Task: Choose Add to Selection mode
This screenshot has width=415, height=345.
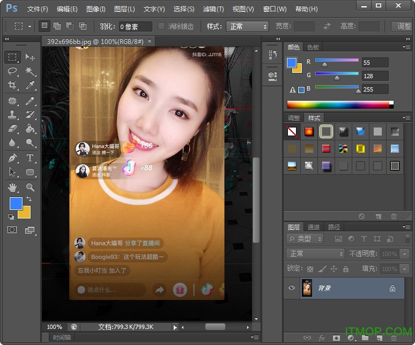Action: (57, 26)
